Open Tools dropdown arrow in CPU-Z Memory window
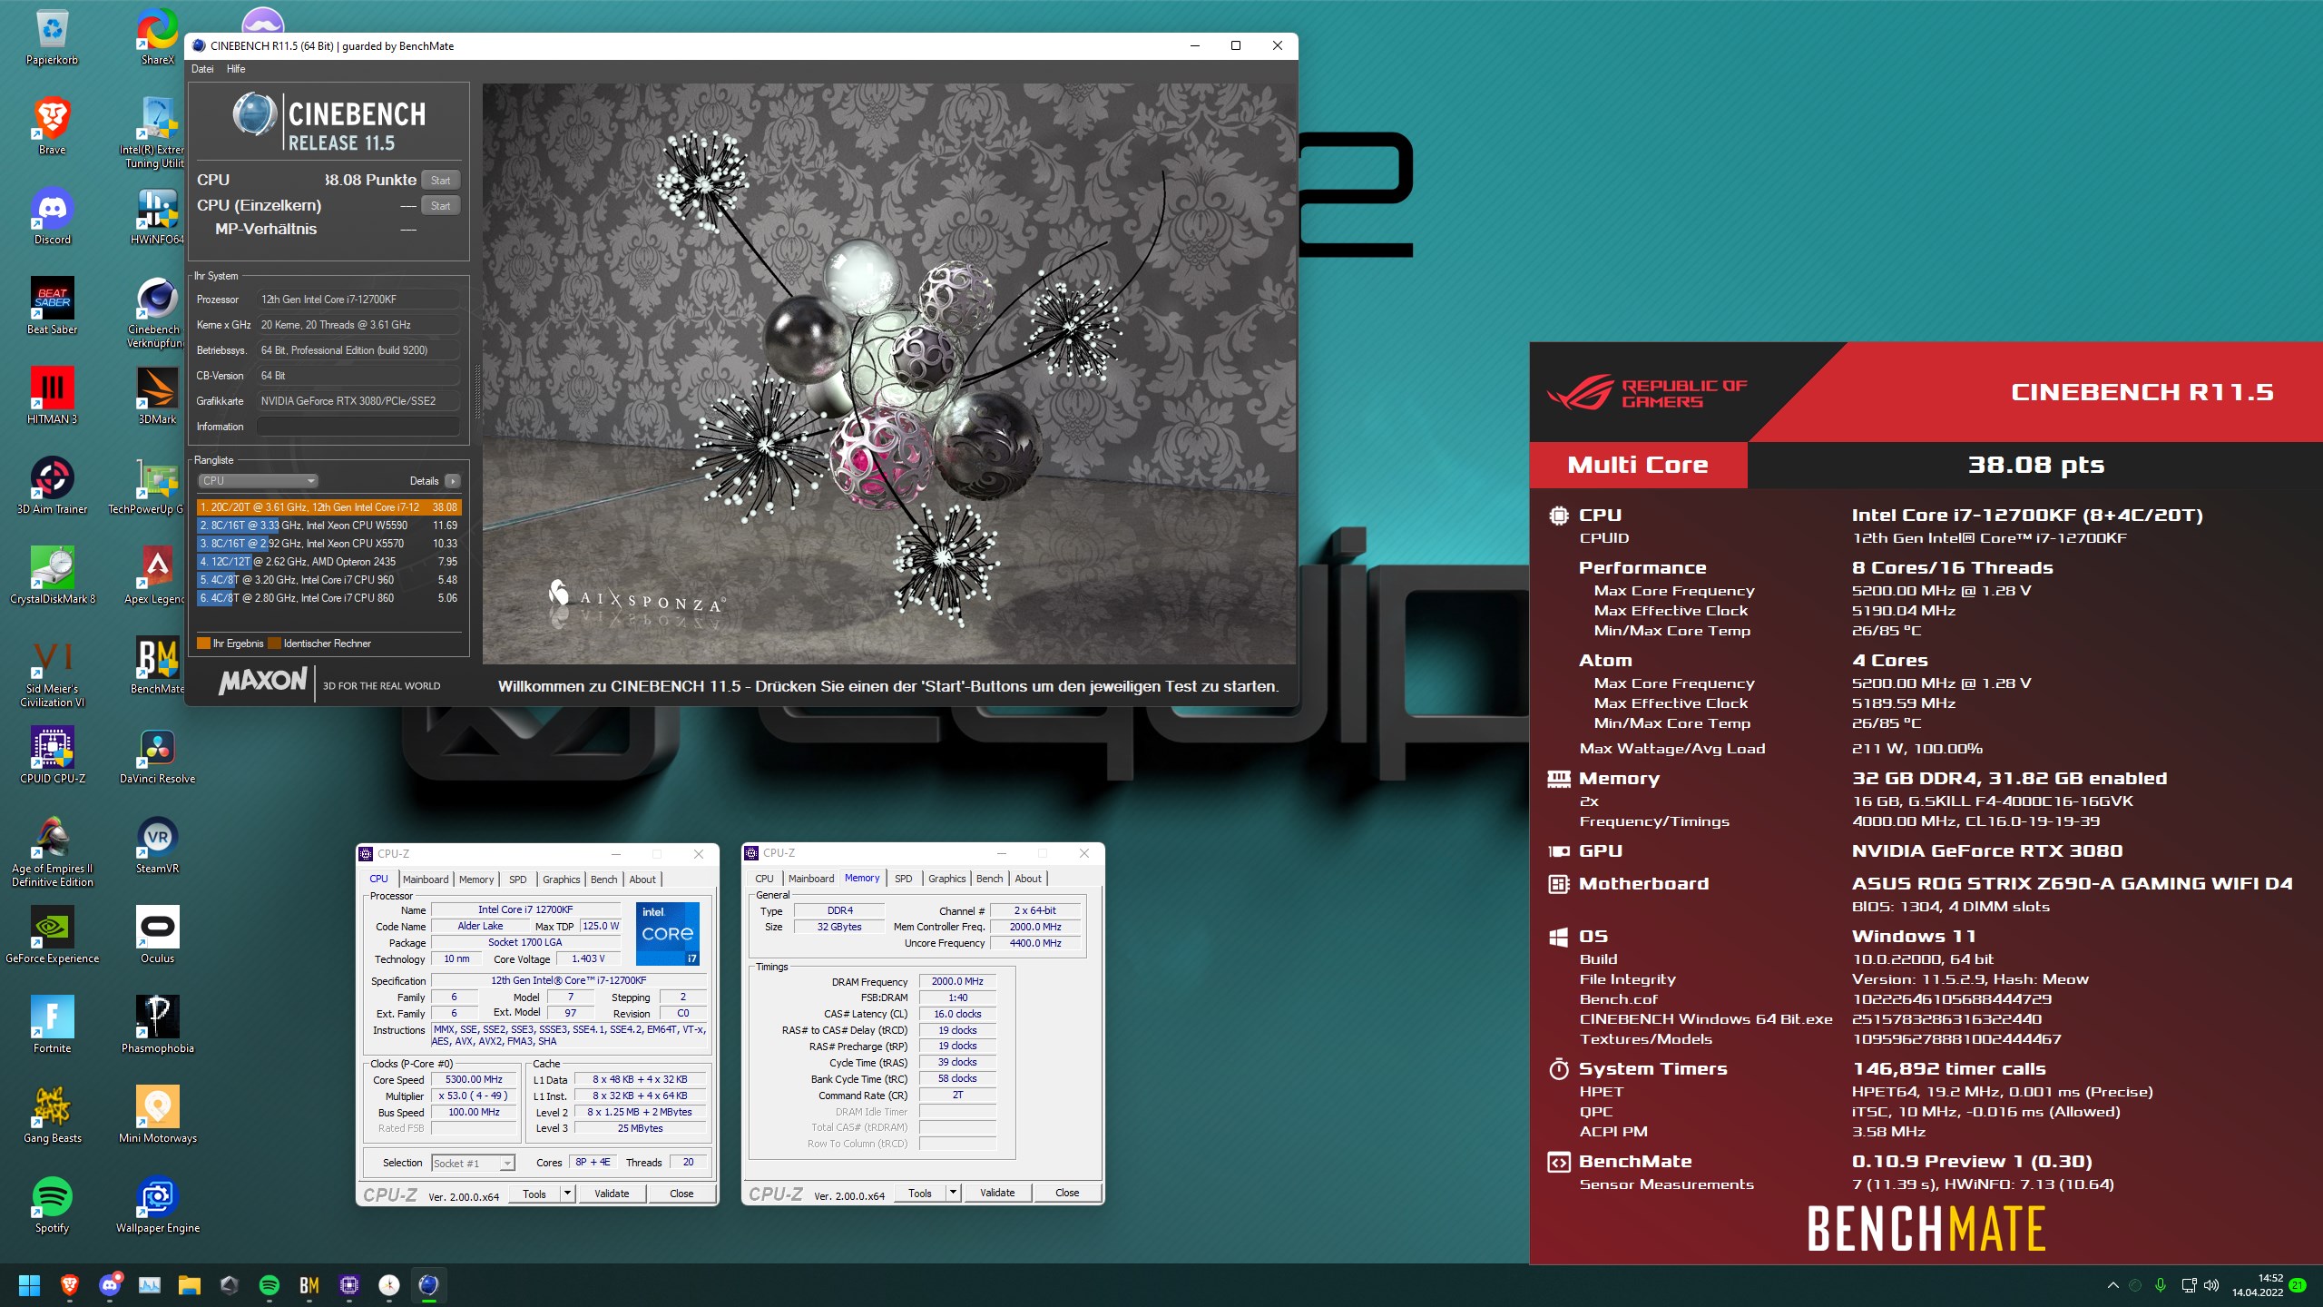 coord(954,1193)
